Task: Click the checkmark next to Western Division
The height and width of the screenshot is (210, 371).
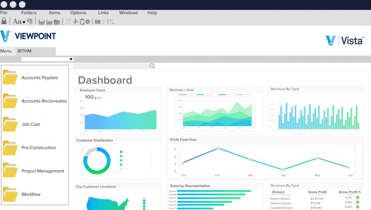Action: (358, 202)
